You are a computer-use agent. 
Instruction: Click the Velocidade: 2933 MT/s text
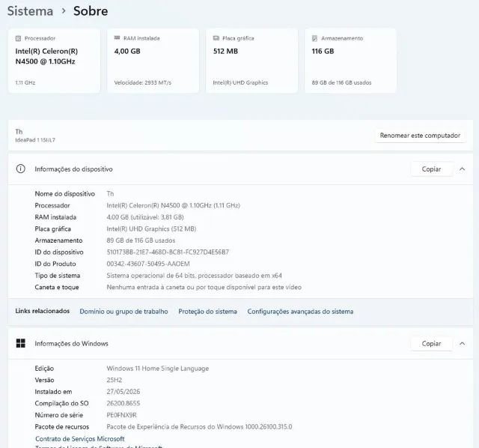pos(143,82)
